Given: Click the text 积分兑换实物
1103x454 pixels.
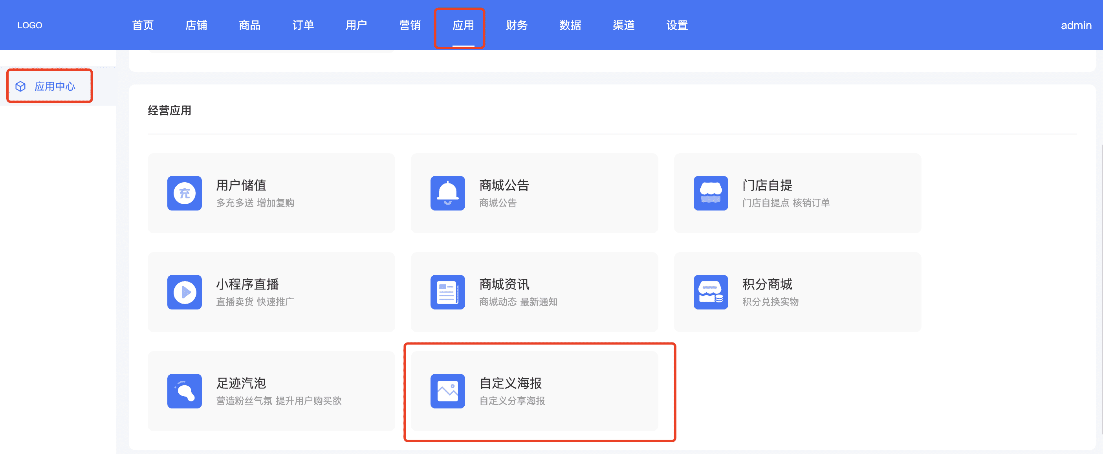Looking at the screenshot, I should click(770, 302).
